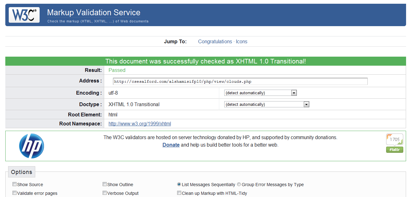412x197 pixels.
Task: Enable the Show Source checkbox
Action: point(14,184)
